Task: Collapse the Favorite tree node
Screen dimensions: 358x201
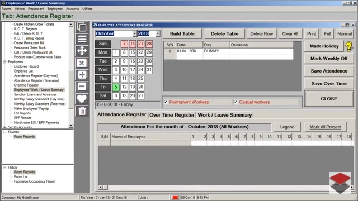Action: point(5,132)
